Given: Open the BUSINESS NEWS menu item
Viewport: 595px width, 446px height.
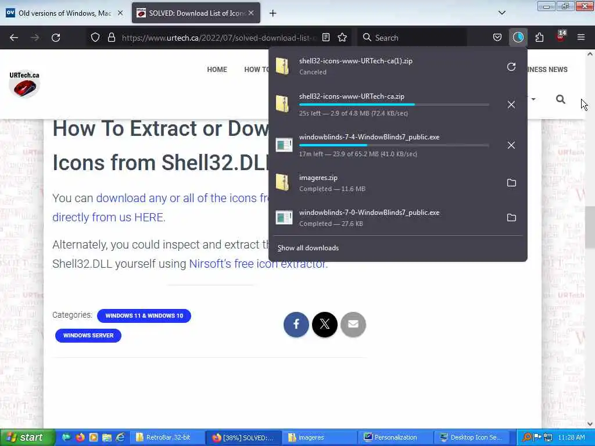Looking at the screenshot, I should pos(547,70).
